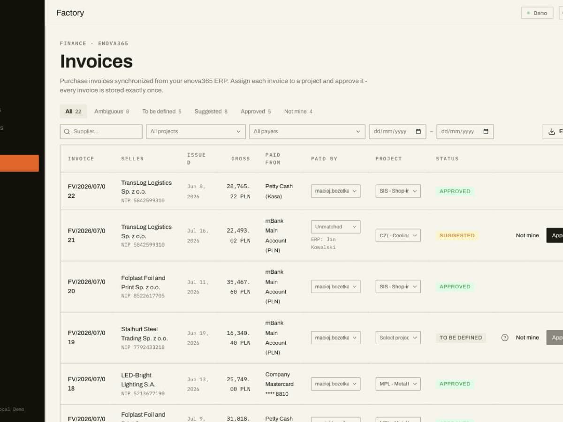Click ERP: Jan Kowalski note
This screenshot has width=563, height=422.
point(323,243)
